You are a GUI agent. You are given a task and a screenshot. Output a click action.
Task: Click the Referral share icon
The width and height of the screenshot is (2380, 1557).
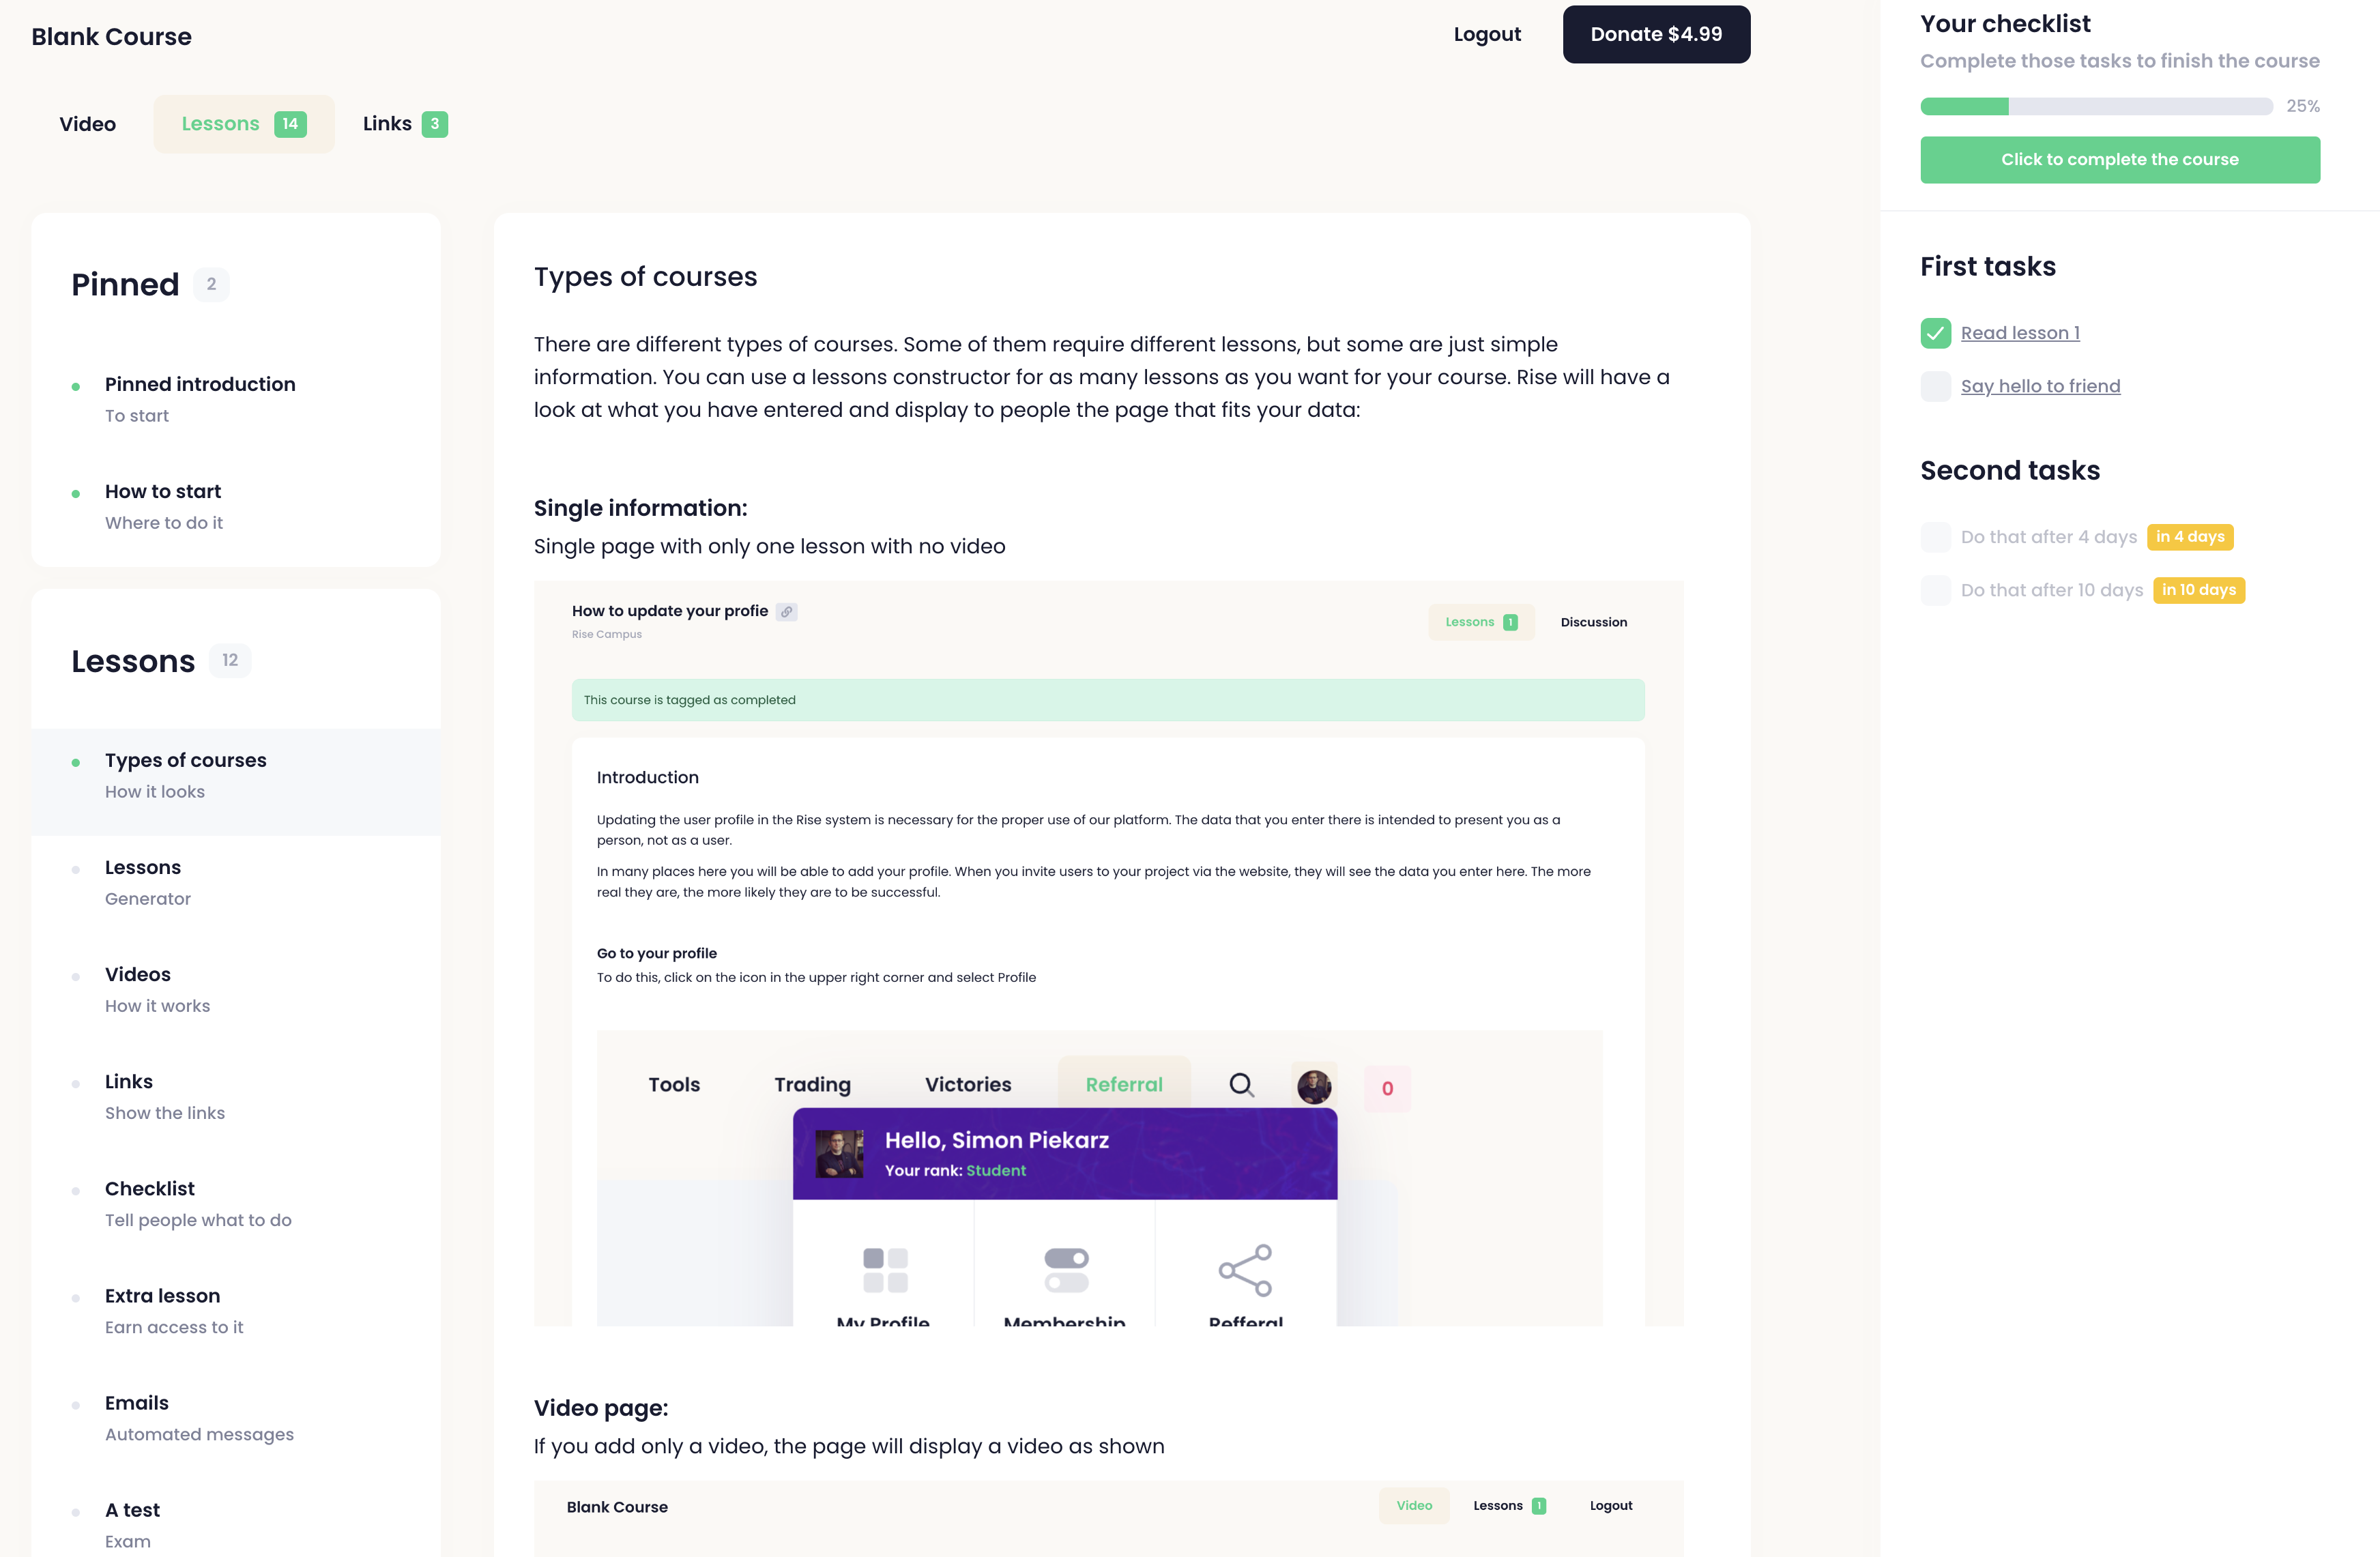tap(1245, 1270)
